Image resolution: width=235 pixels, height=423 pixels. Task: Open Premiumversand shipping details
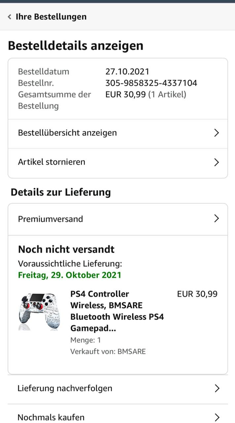coord(118,219)
